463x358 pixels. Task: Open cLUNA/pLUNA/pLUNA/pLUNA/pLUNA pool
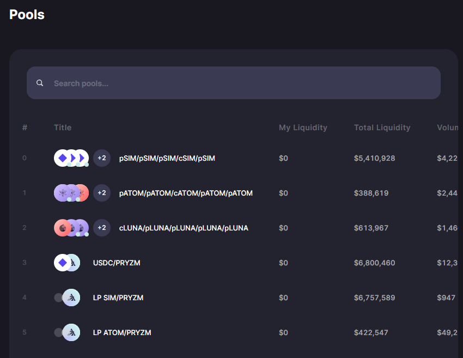pyautogui.click(x=184, y=228)
